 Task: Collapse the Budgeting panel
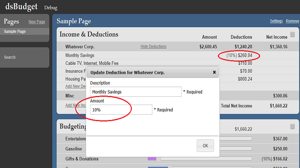pos(292,127)
